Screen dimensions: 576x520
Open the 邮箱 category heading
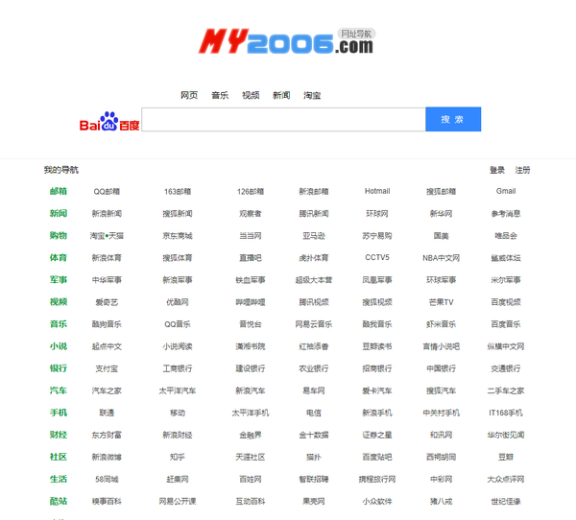point(59,191)
